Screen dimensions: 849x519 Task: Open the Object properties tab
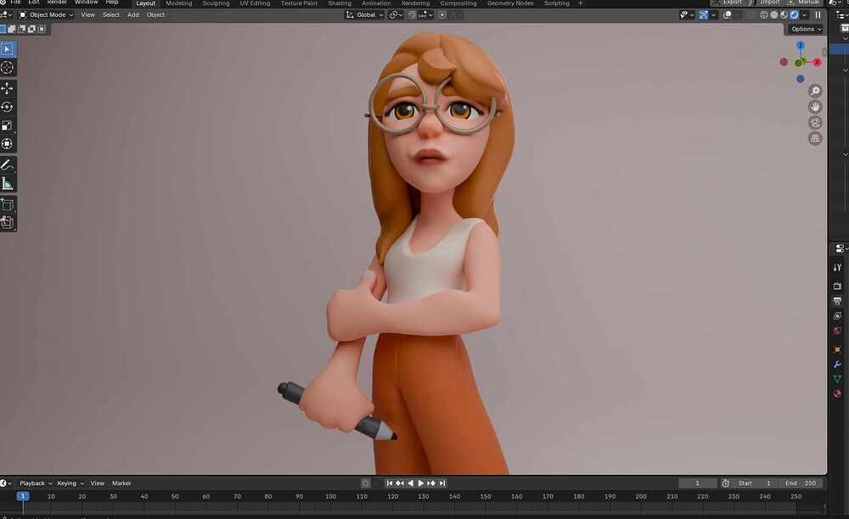837,349
